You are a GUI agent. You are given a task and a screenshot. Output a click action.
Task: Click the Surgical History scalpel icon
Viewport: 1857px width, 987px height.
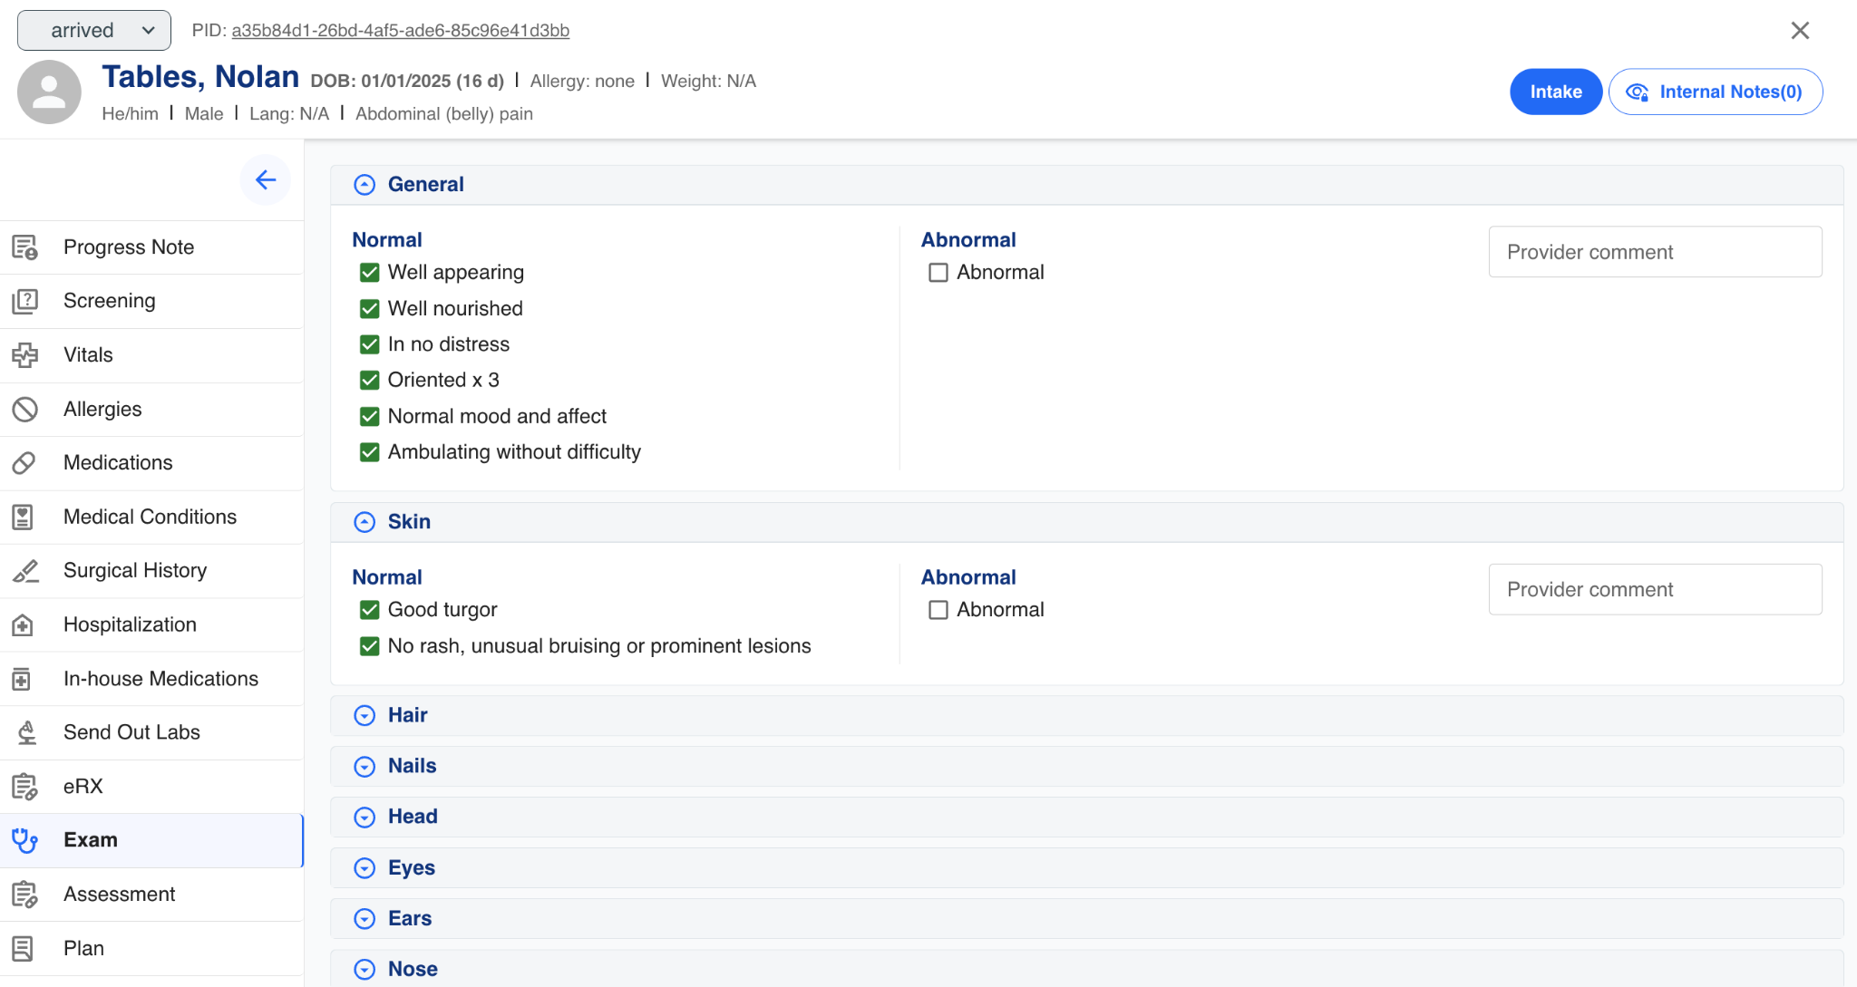point(24,571)
